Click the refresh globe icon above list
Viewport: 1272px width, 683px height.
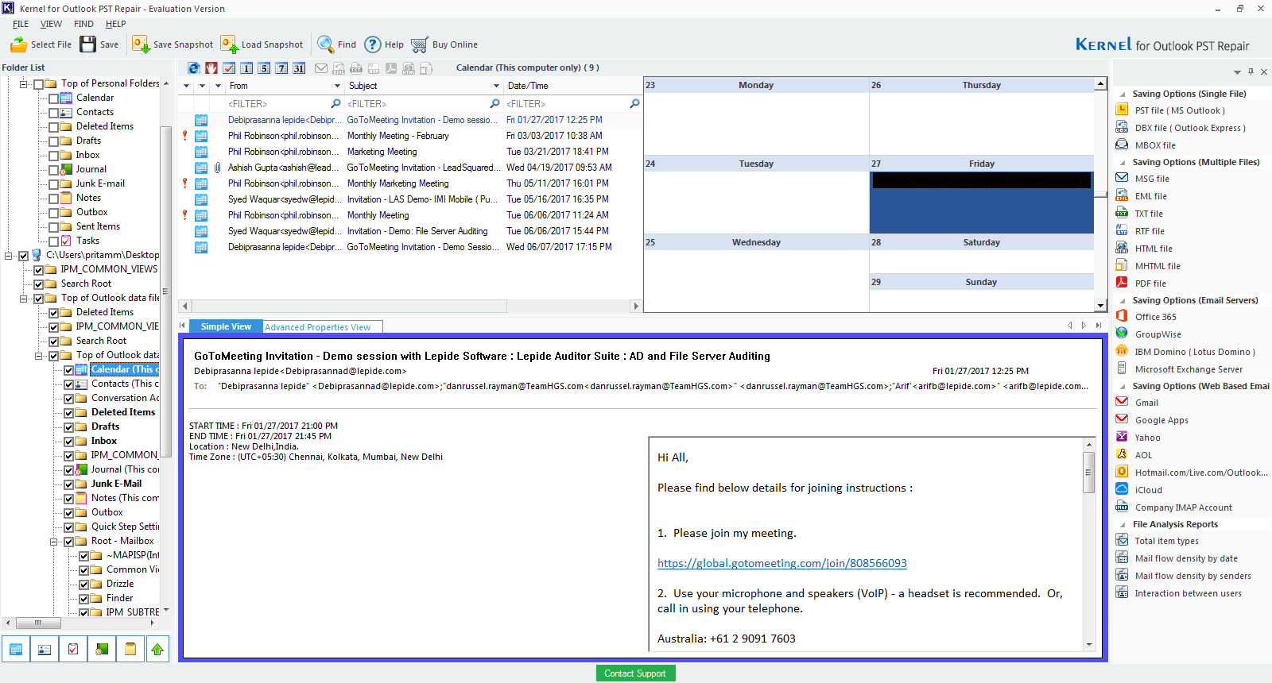click(194, 68)
